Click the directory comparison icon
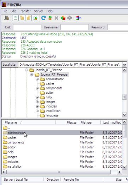 click(x=78, y=18)
